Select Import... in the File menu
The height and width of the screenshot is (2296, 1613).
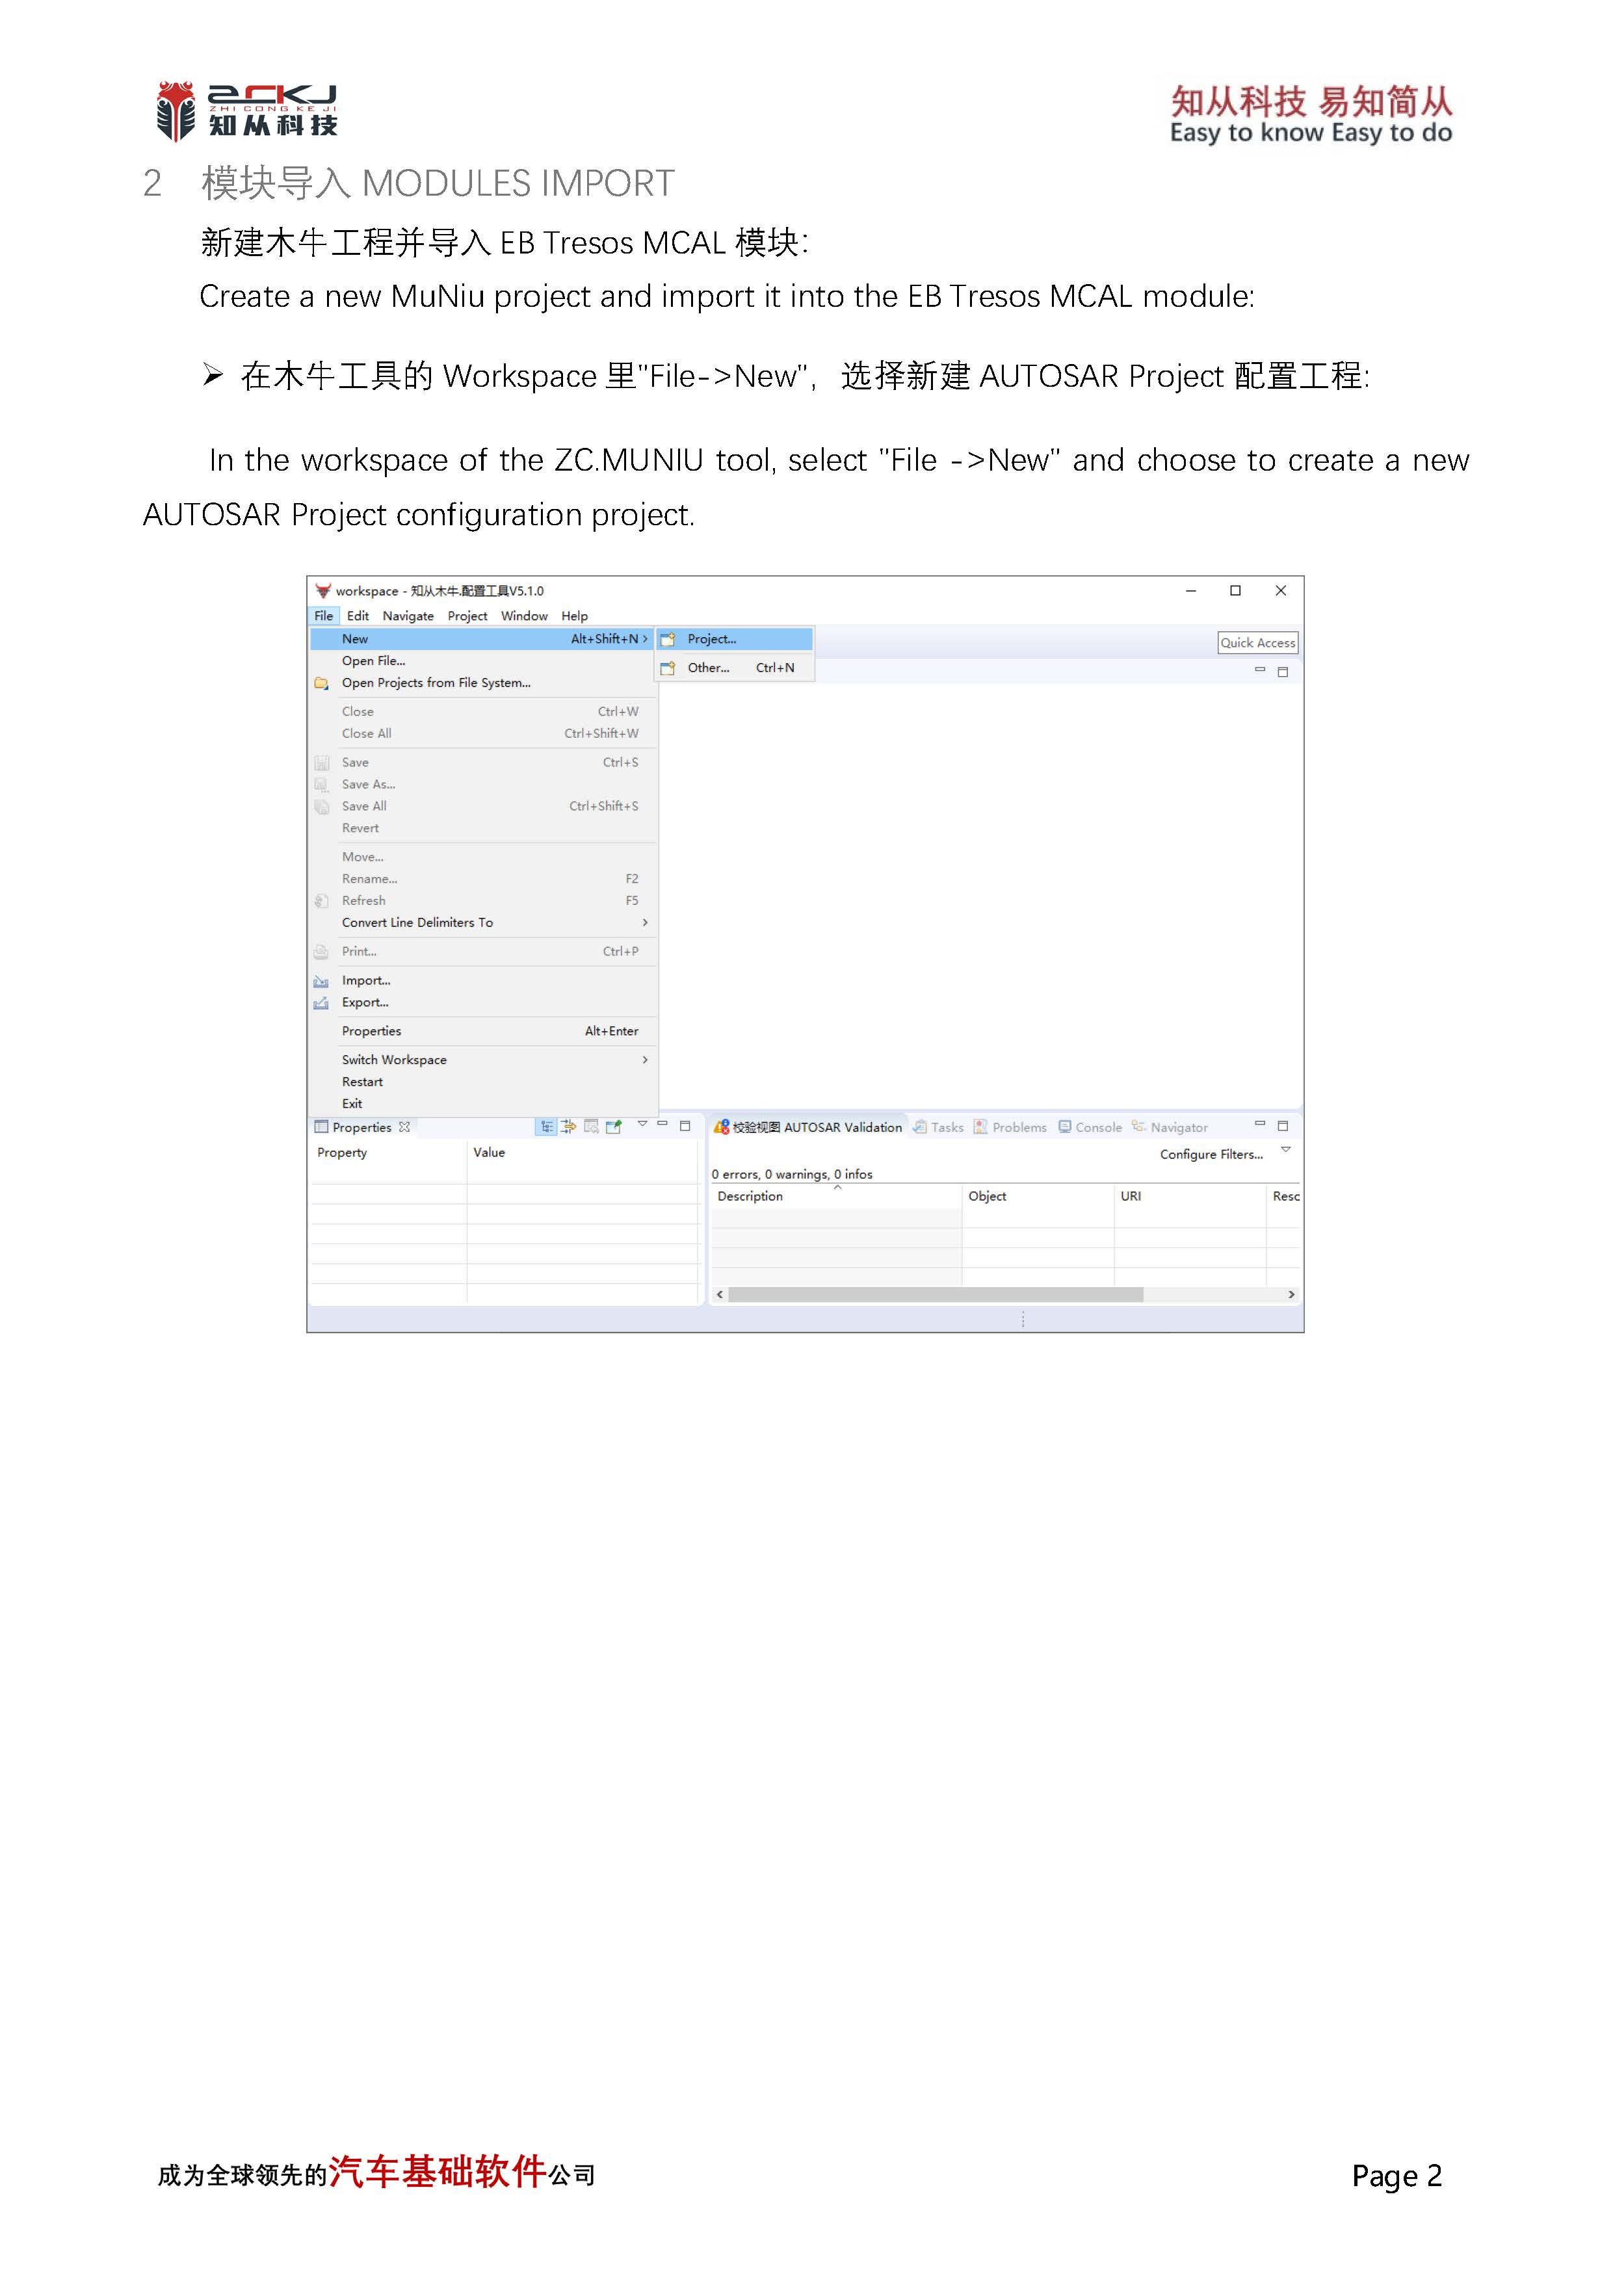(482, 981)
